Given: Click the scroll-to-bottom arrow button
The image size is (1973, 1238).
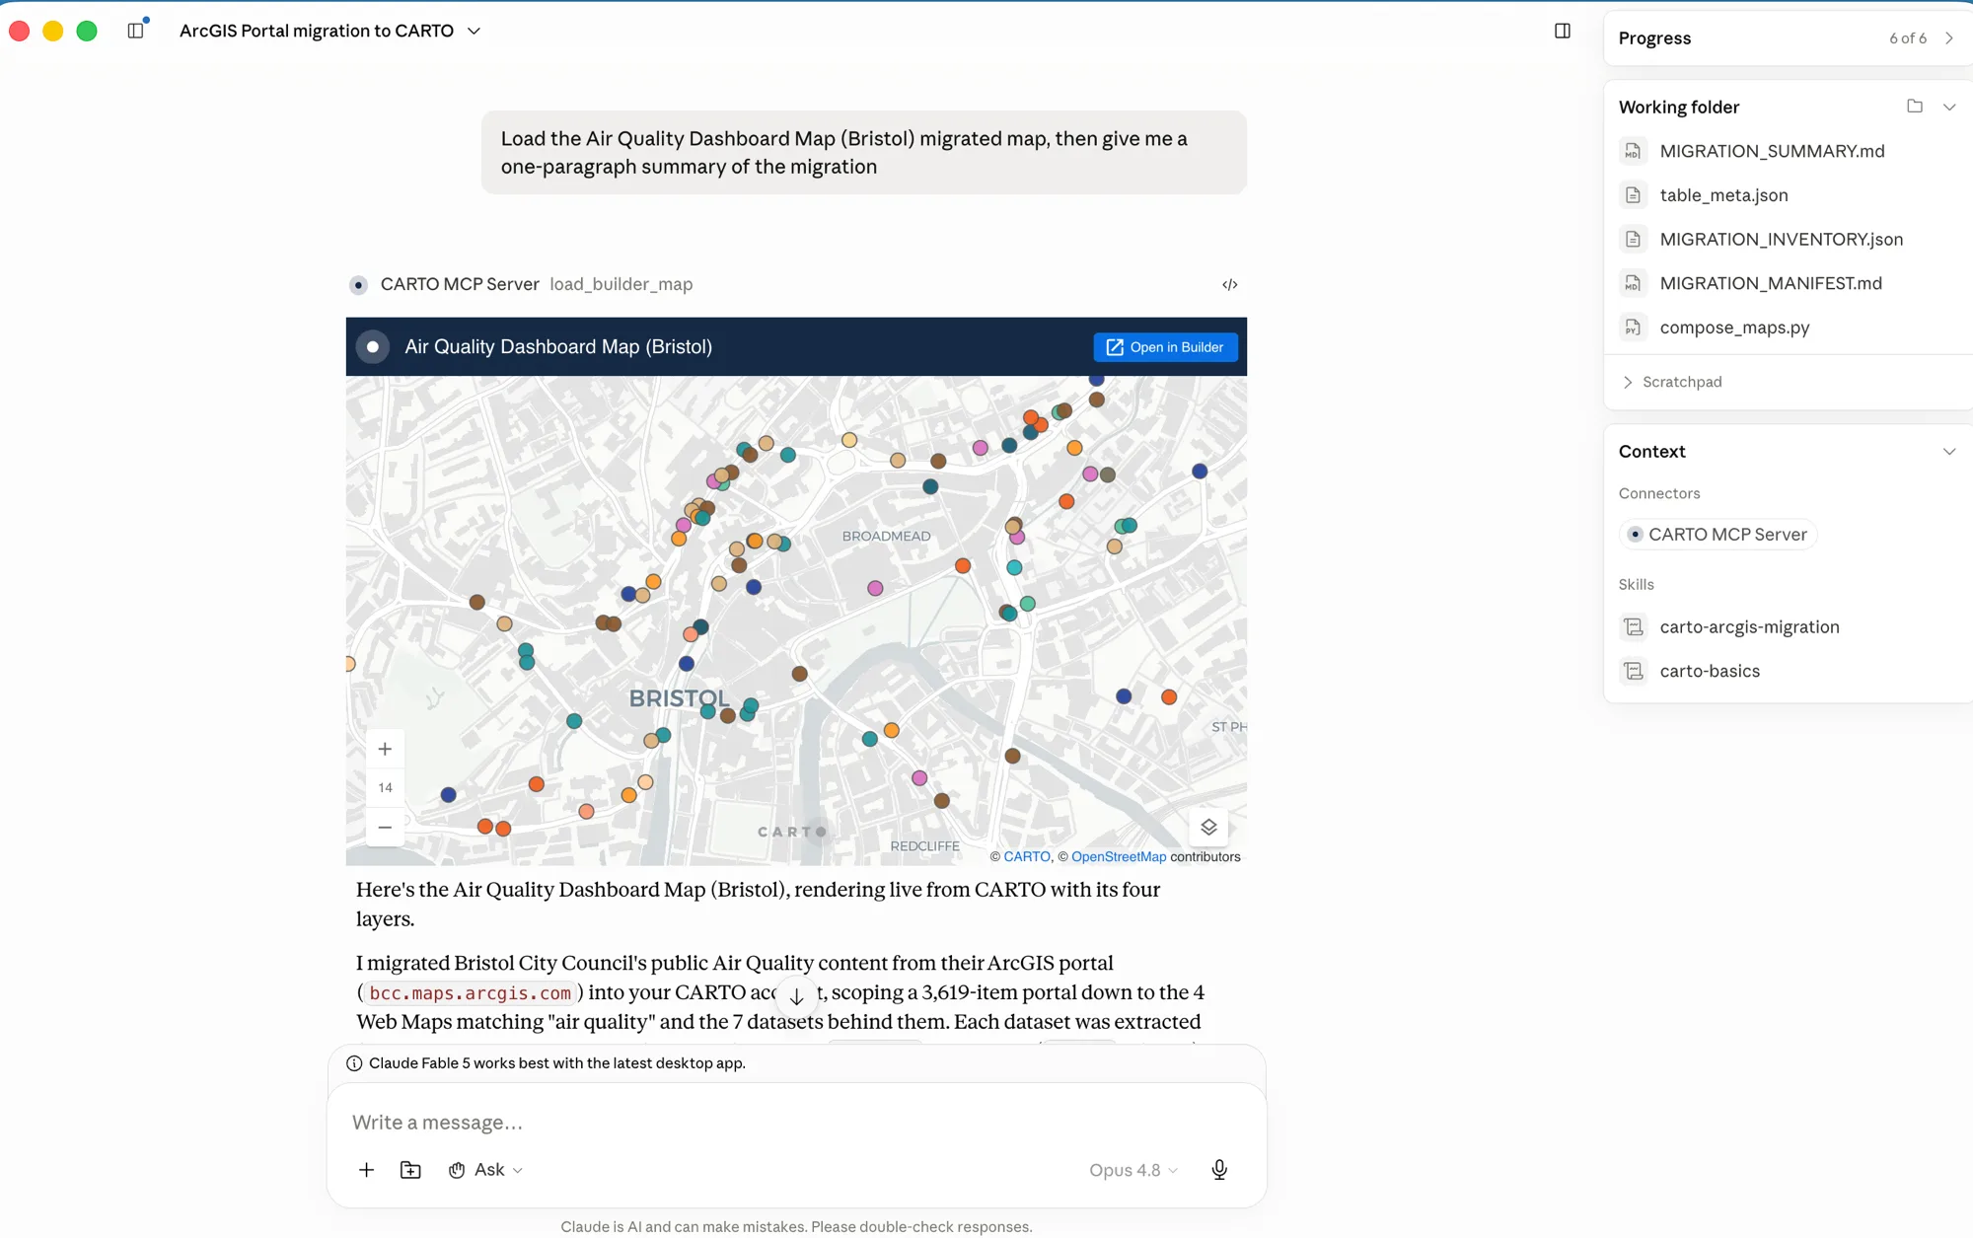Looking at the screenshot, I should tap(796, 997).
